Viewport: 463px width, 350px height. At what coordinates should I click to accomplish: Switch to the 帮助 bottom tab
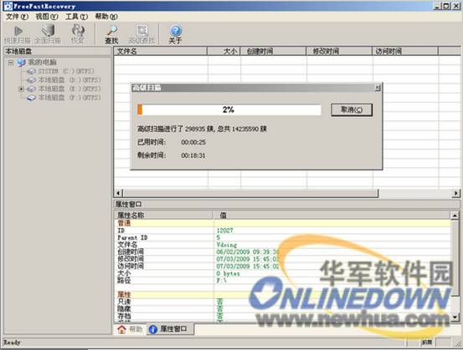[x=130, y=329]
